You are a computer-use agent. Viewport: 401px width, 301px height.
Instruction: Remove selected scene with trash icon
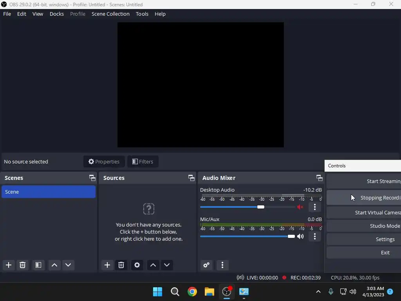click(22, 265)
